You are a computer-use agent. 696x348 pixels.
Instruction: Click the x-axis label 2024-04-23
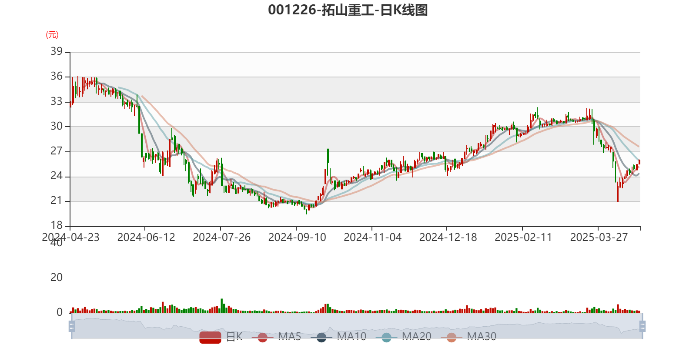point(70,238)
